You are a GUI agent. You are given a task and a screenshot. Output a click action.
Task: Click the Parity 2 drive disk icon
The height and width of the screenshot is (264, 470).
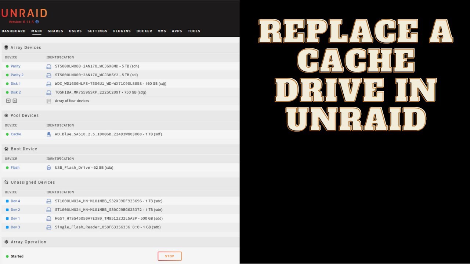point(49,75)
